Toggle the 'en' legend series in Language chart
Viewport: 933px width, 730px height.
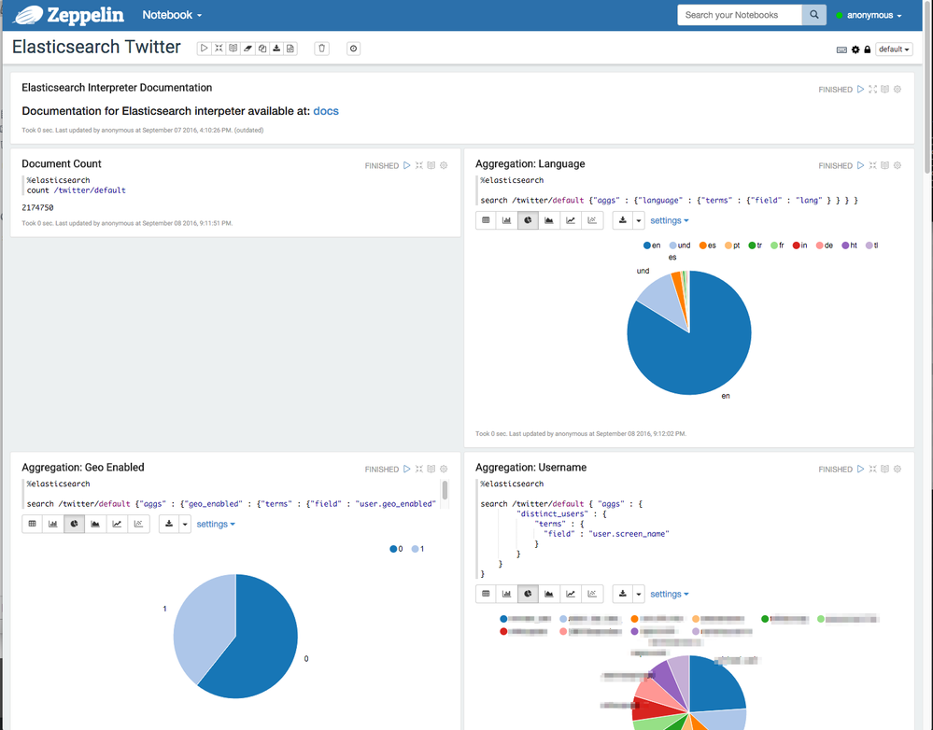coord(652,246)
